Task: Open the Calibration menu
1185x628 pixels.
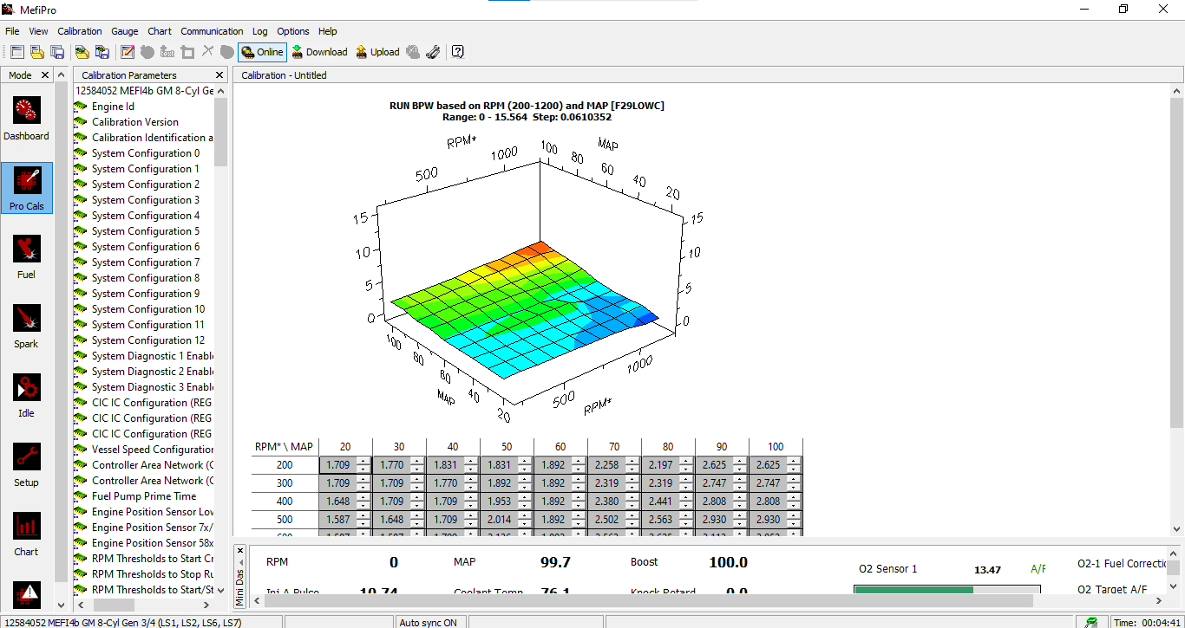Action: click(79, 31)
